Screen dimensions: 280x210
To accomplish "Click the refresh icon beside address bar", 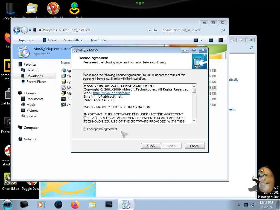I will 155,30.
